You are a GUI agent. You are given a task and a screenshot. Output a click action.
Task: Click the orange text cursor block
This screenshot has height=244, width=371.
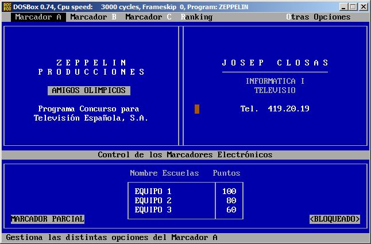tap(197, 109)
